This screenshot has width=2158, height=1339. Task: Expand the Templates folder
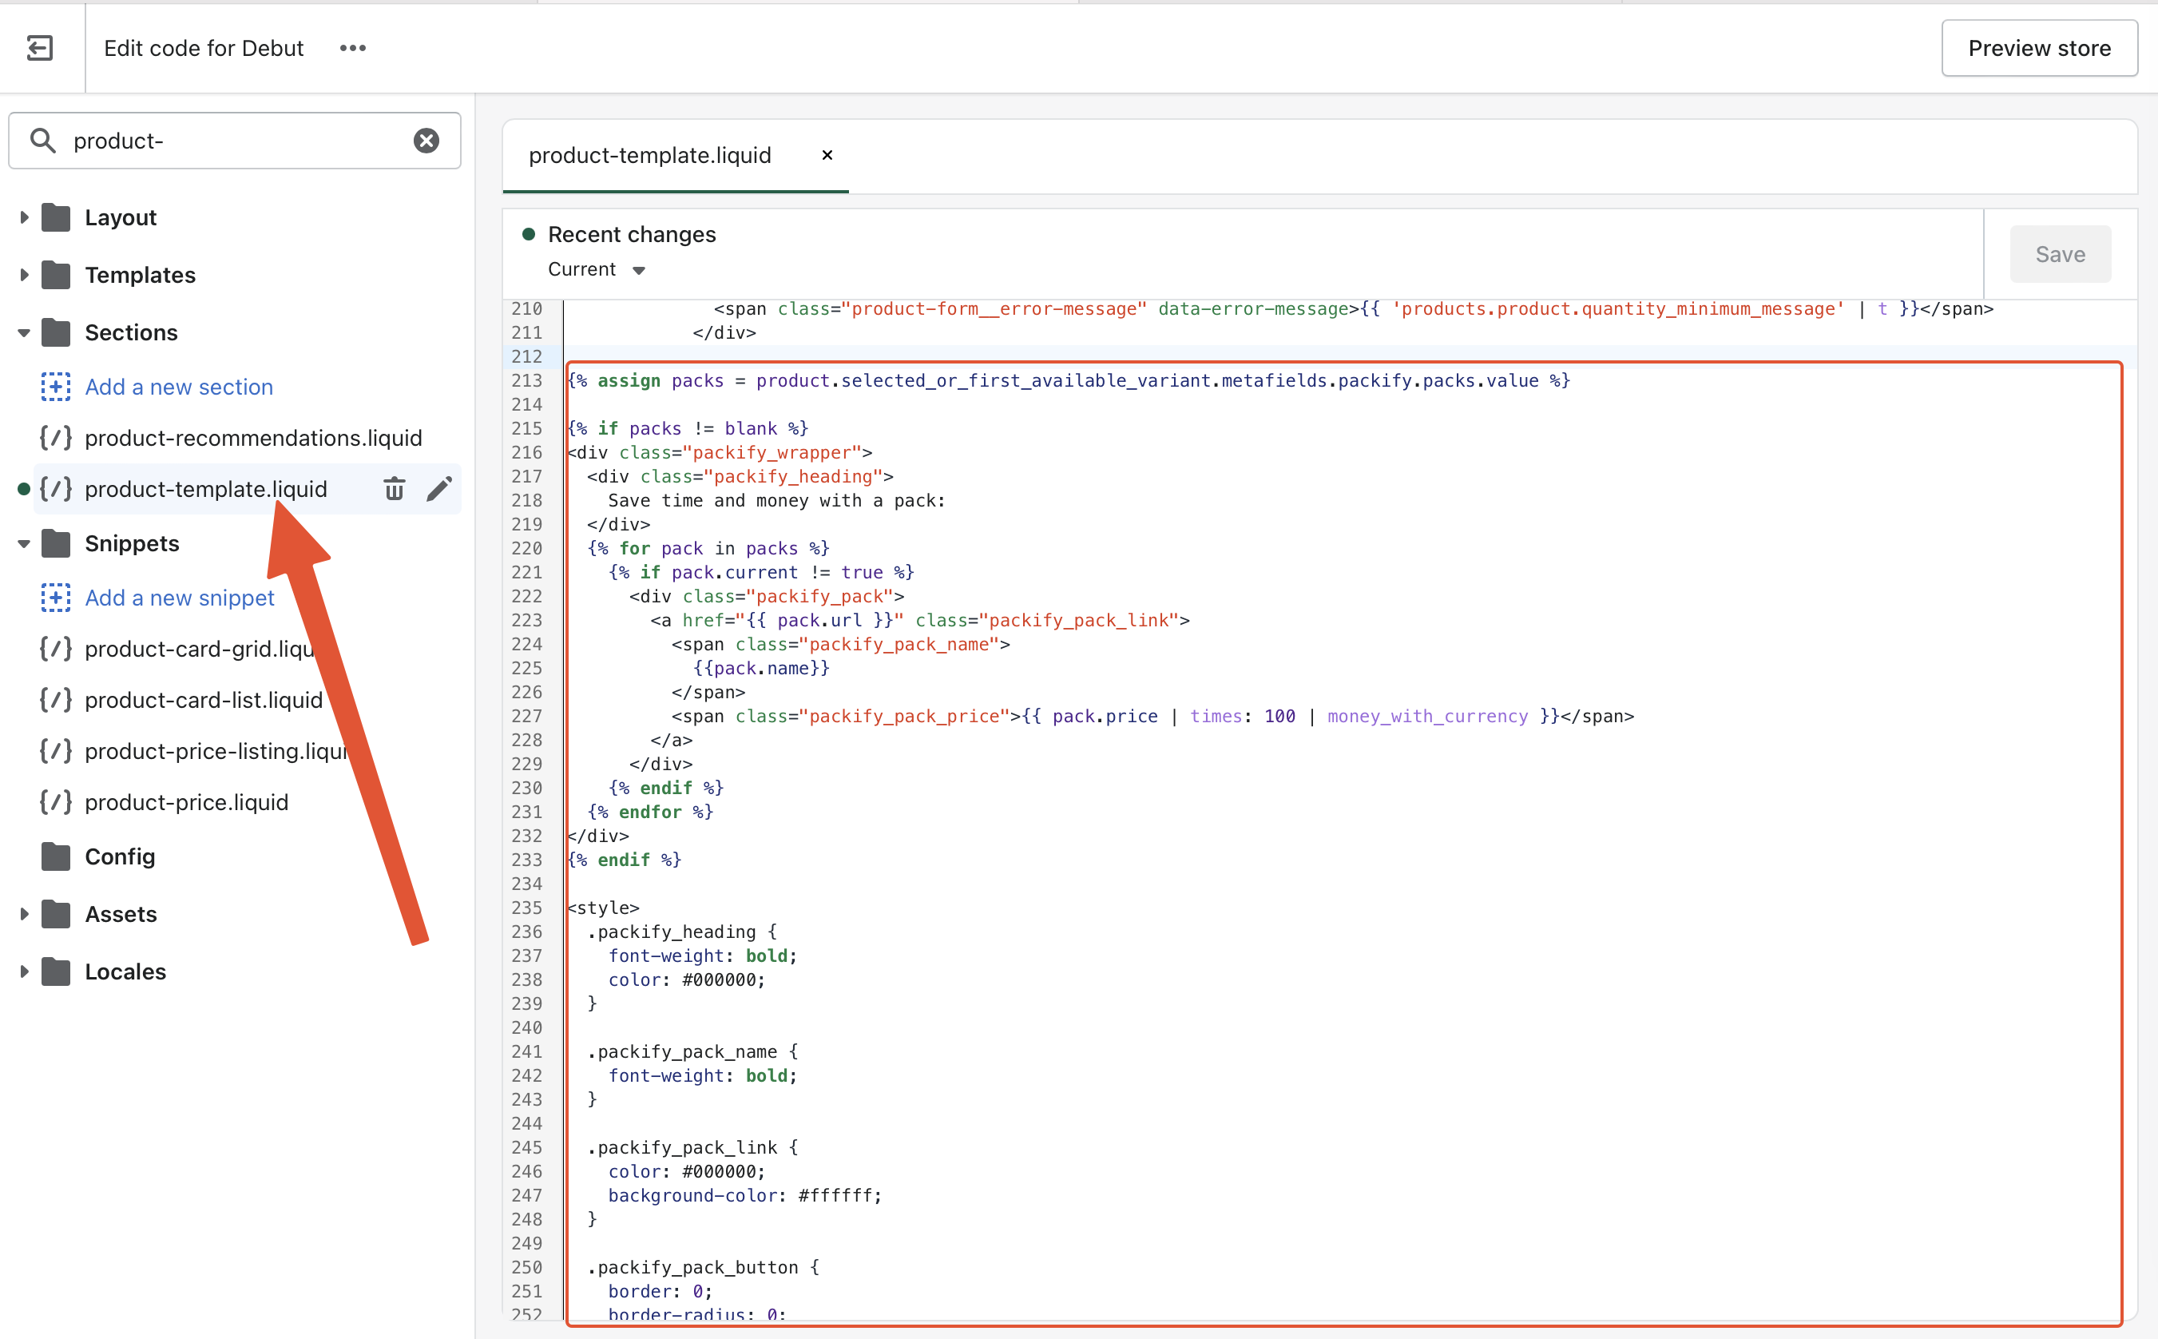pos(24,276)
